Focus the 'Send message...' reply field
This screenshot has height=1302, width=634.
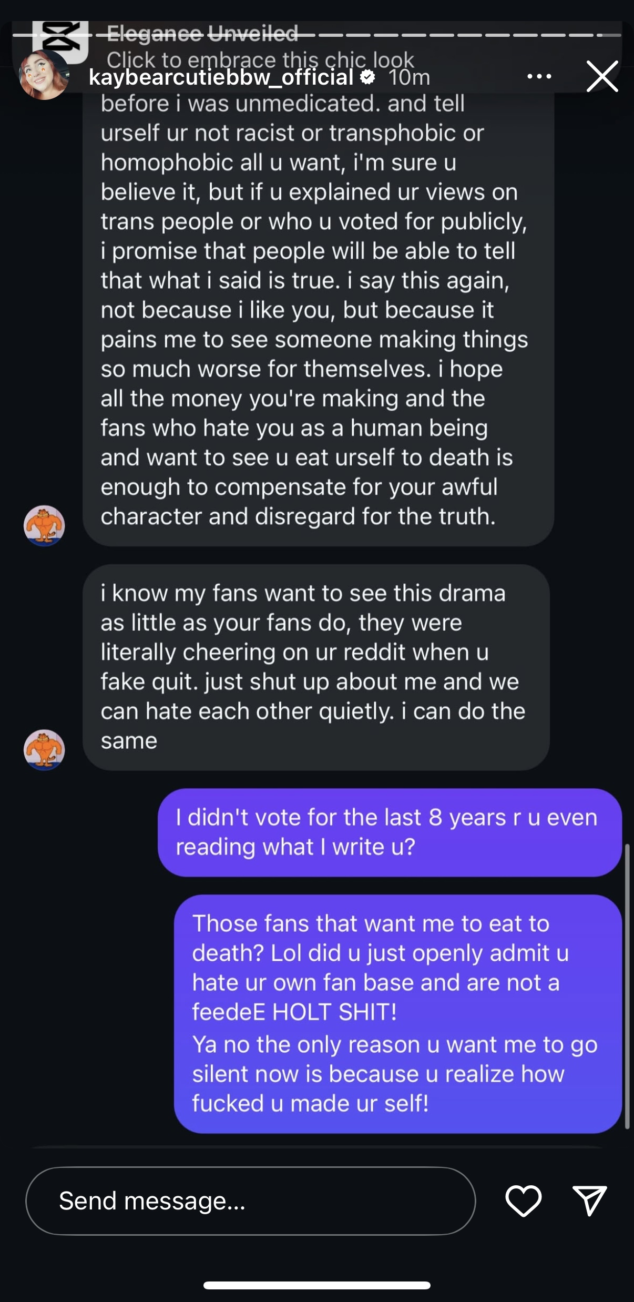(250, 1201)
